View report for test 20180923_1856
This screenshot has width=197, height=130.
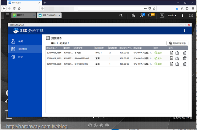pyautogui.click(x=171, y=53)
